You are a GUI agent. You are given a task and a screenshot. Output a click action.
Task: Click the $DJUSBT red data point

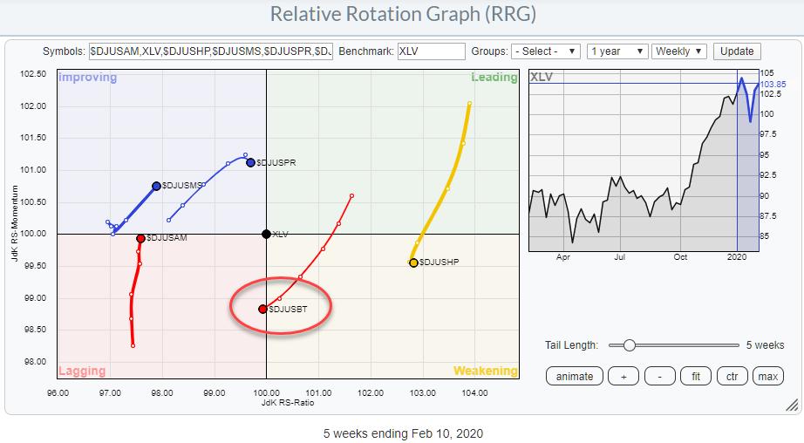(x=262, y=309)
